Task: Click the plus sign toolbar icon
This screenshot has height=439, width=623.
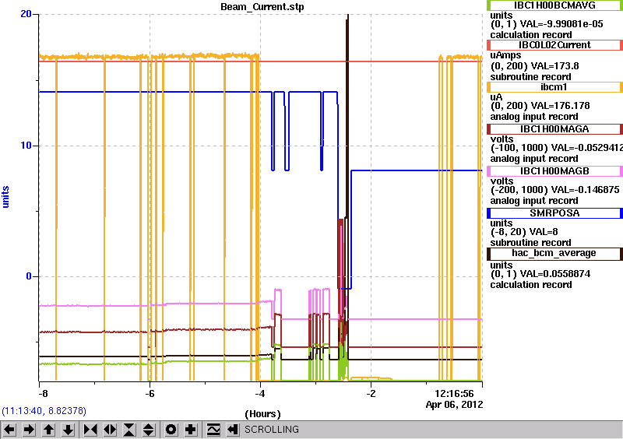Action: [191, 430]
